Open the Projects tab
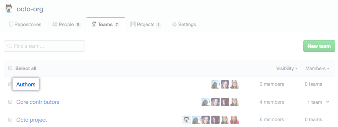 [x=146, y=24]
